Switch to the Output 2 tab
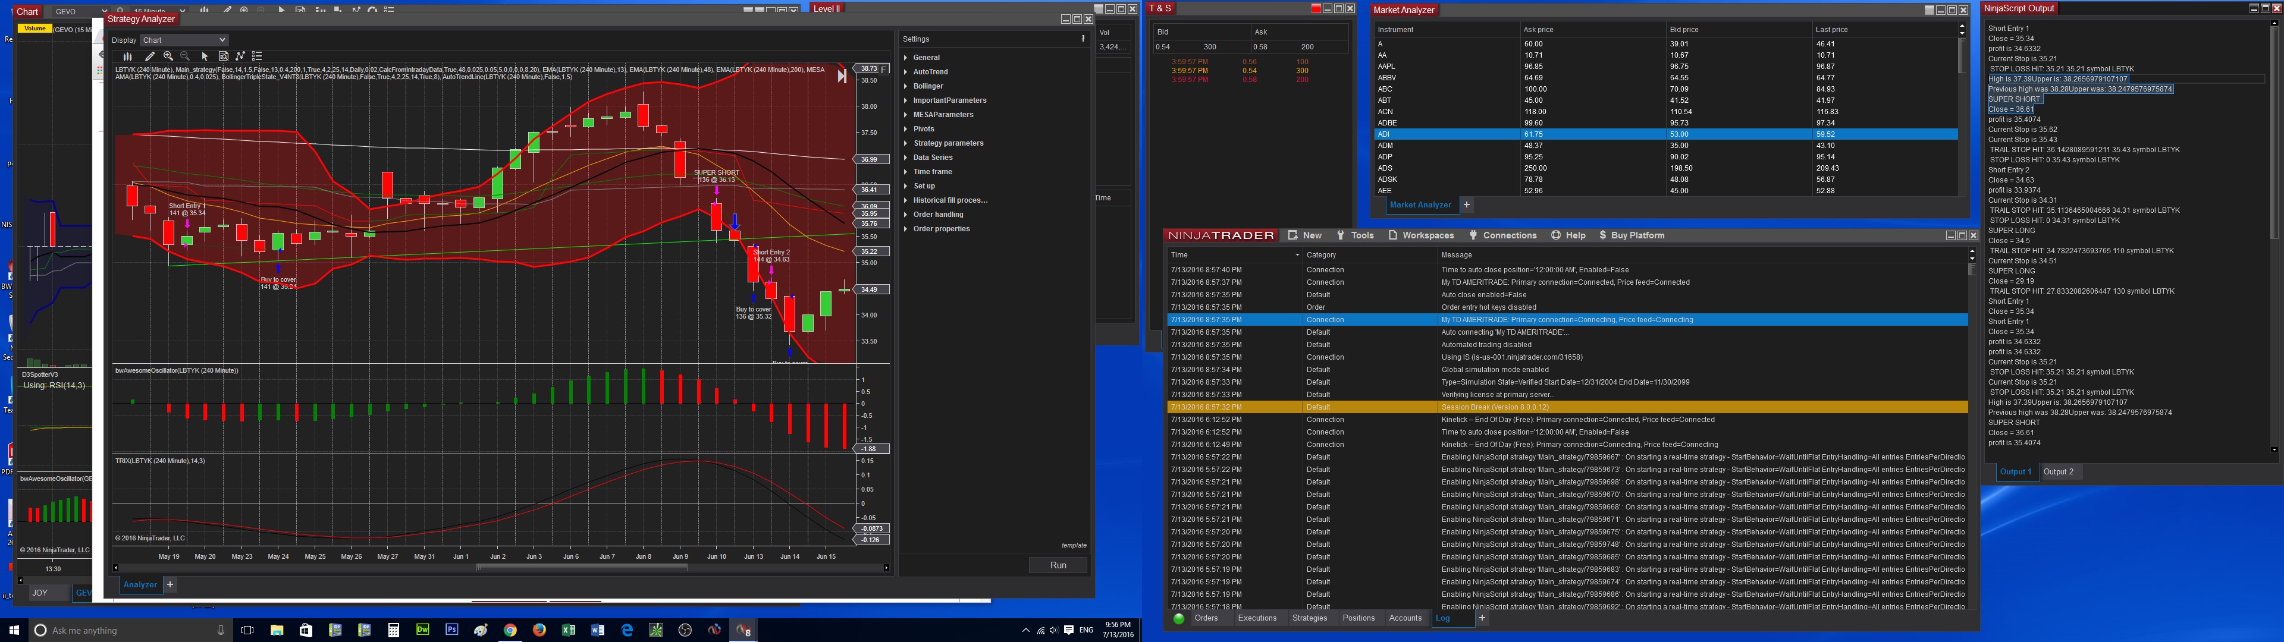This screenshot has width=2284, height=642. pos(2058,472)
